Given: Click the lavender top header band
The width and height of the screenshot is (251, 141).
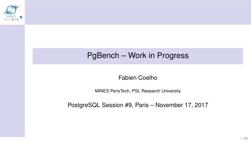Looking at the screenshot, I should coord(138,12).
